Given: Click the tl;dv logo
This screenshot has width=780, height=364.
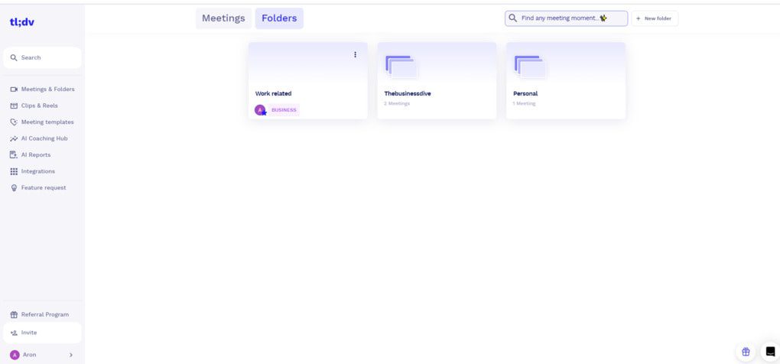Looking at the screenshot, I should tap(21, 22).
